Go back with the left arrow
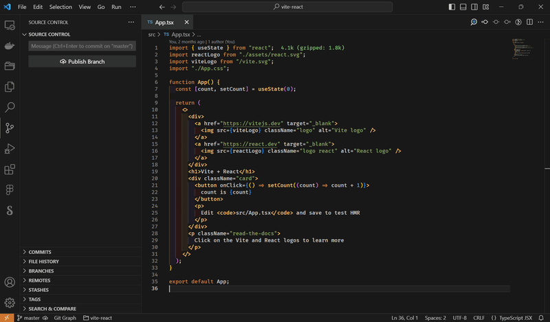This screenshot has width=550, height=322. (x=162, y=7)
